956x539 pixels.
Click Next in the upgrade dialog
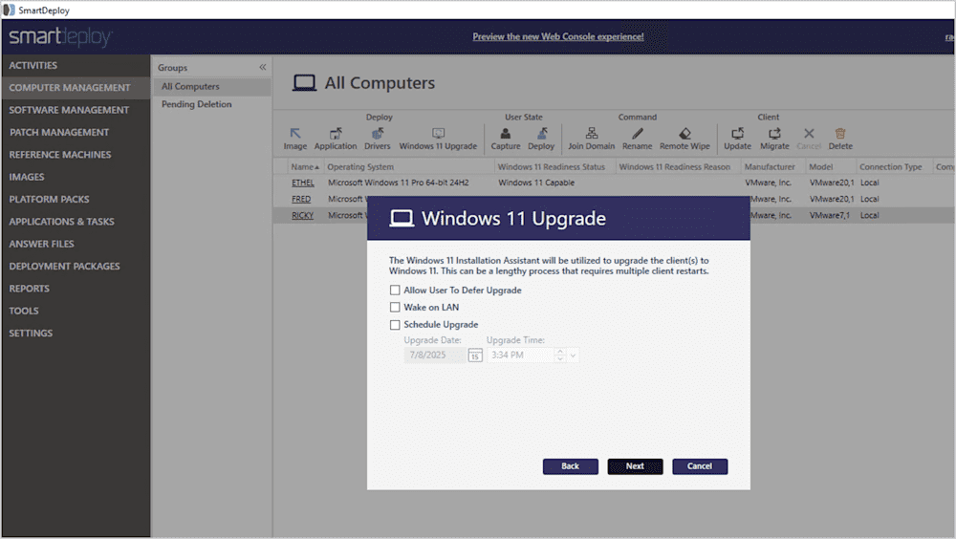tap(635, 466)
